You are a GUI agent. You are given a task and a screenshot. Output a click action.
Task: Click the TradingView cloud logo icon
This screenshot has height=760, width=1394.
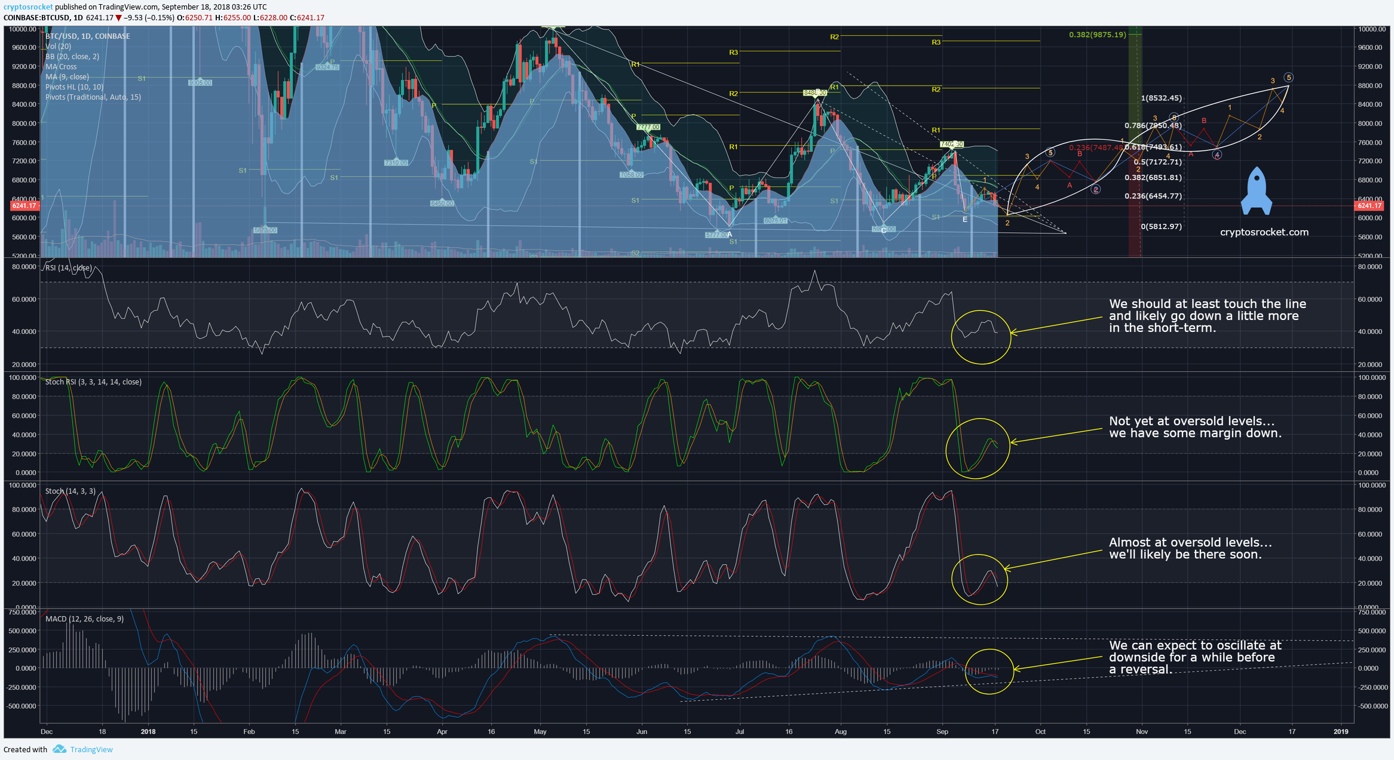[x=59, y=749]
